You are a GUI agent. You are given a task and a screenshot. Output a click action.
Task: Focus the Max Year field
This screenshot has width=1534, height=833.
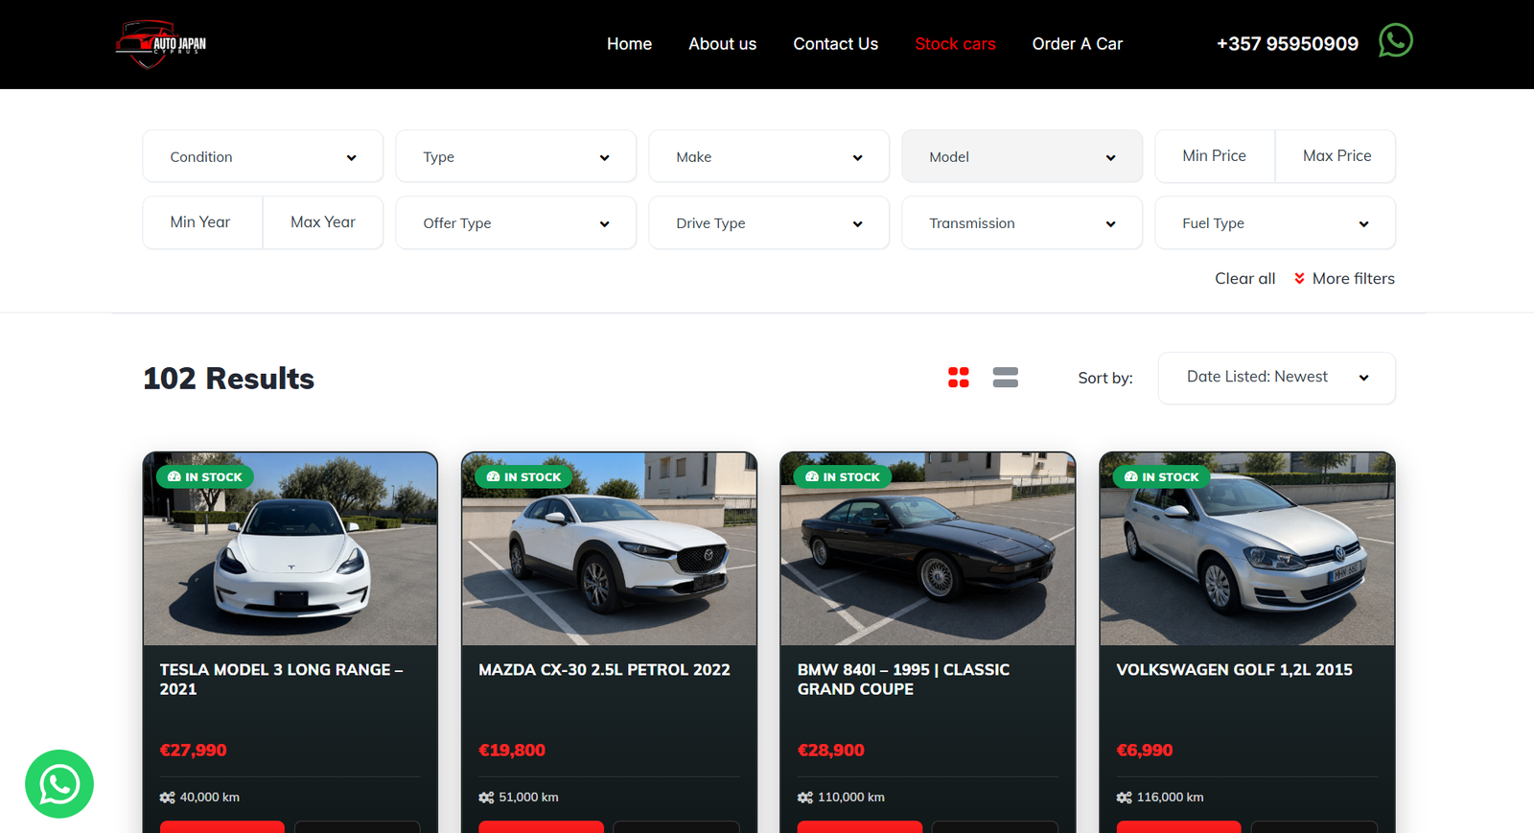(x=323, y=222)
